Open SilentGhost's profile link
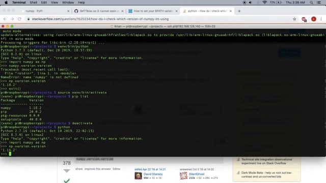 pyautogui.click(x=197, y=174)
